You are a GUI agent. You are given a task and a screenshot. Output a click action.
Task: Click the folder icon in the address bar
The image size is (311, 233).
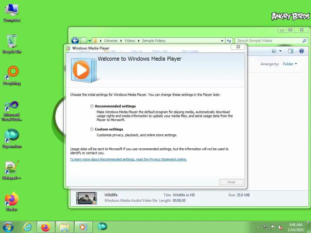pos(95,41)
